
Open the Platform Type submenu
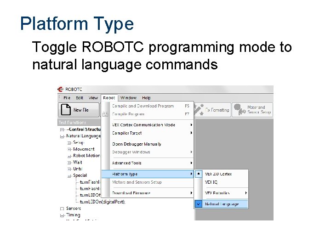[148, 174]
